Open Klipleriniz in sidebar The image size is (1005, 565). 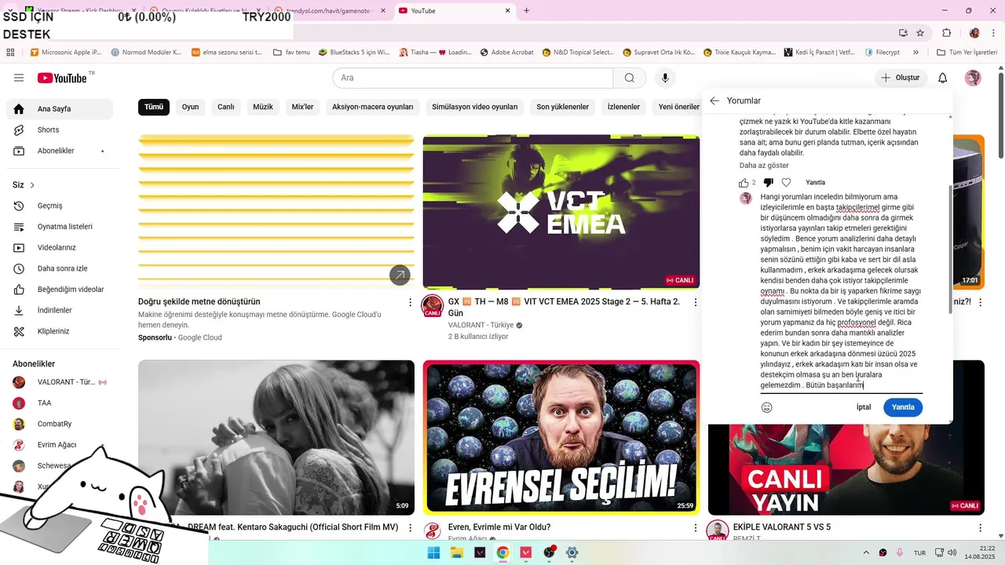tap(60, 331)
